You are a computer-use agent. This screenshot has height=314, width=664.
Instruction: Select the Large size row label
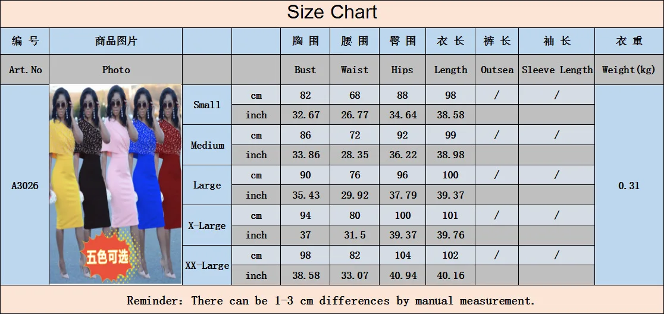pos(207,185)
